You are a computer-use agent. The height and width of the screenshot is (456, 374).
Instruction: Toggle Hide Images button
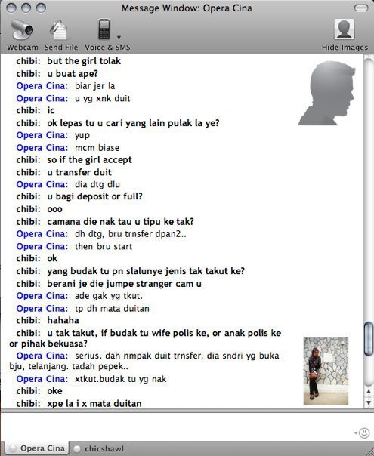click(x=345, y=29)
